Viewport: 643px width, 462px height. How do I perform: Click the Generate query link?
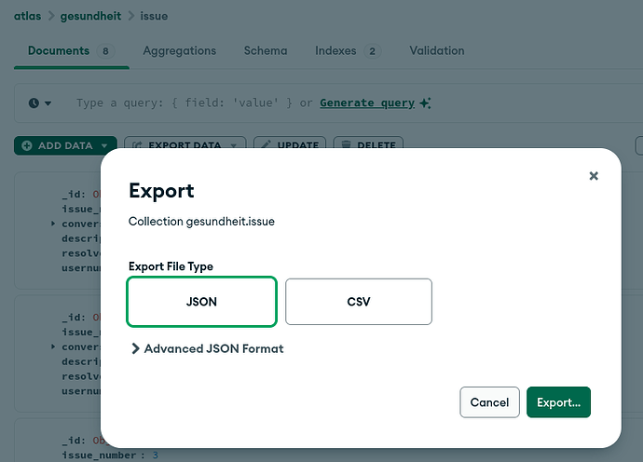367,102
